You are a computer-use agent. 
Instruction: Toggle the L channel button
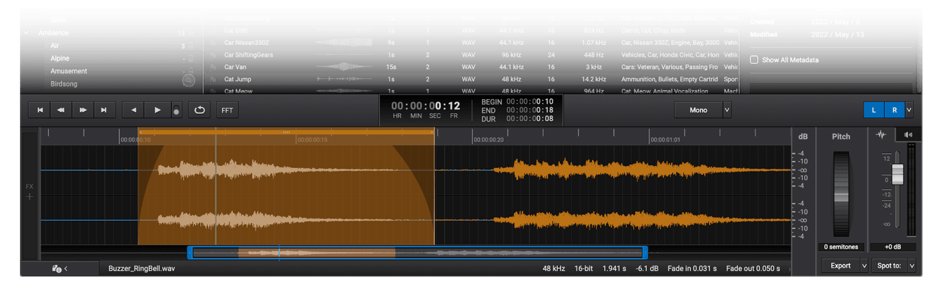tap(874, 110)
